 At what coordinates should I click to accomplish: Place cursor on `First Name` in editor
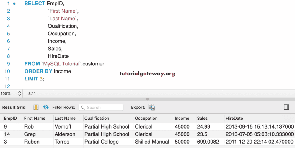coord(63,11)
